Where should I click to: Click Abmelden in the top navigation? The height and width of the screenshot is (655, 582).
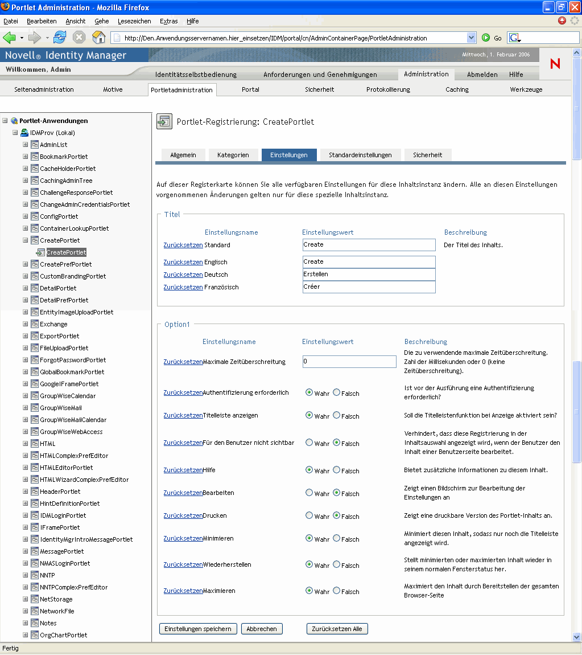tap(482, 75)
